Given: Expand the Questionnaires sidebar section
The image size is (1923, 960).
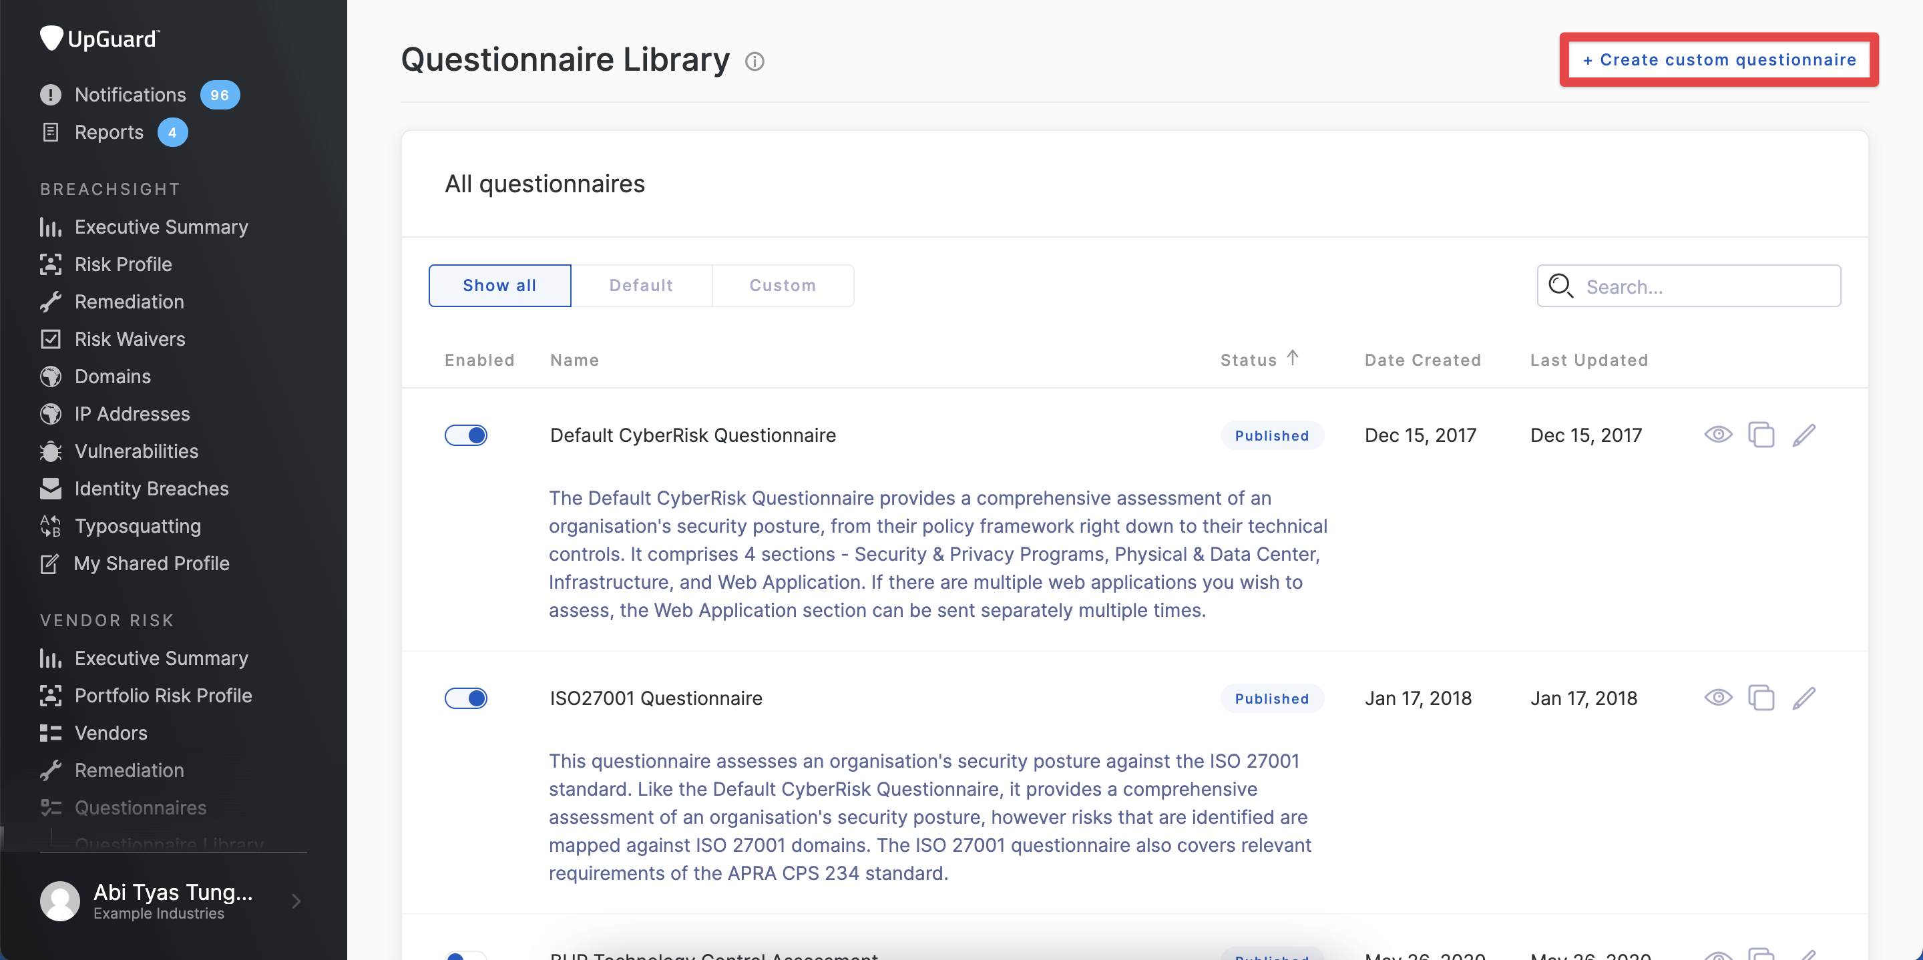Looking at the screenshot, I should click(140, 807).
